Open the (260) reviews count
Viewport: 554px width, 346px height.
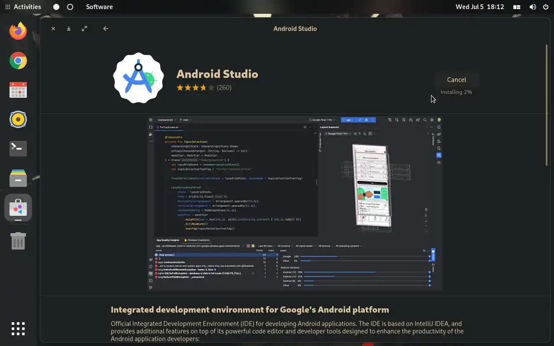click(x=224, y=87)
